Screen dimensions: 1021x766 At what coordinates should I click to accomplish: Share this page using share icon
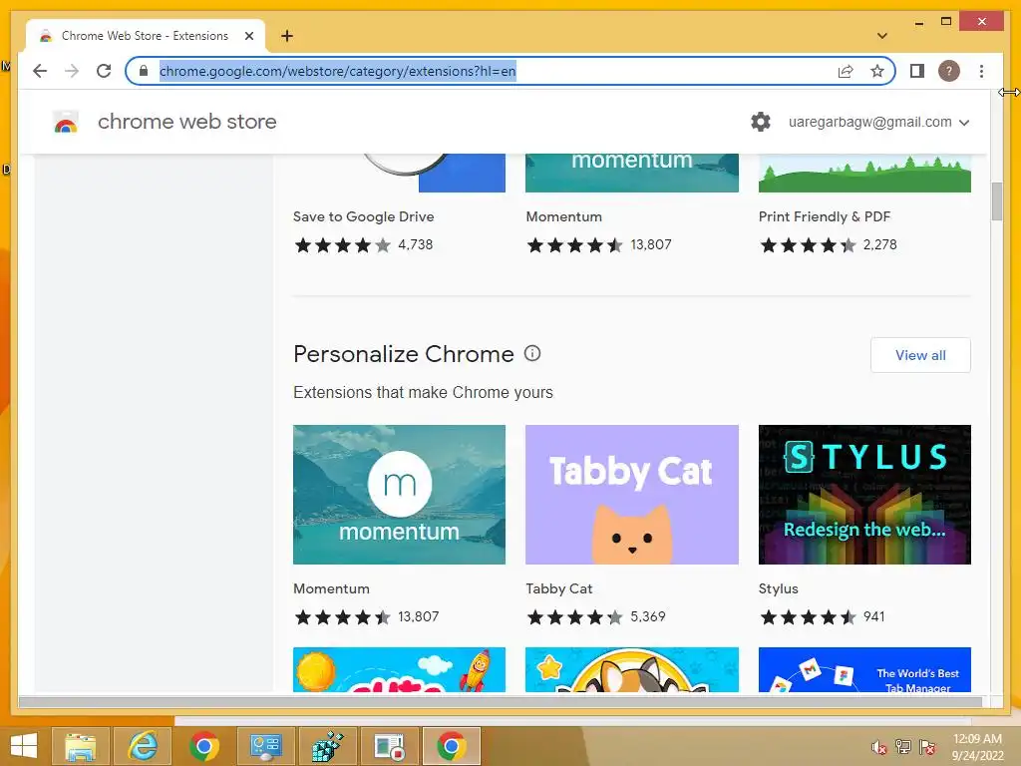[846, 71]
